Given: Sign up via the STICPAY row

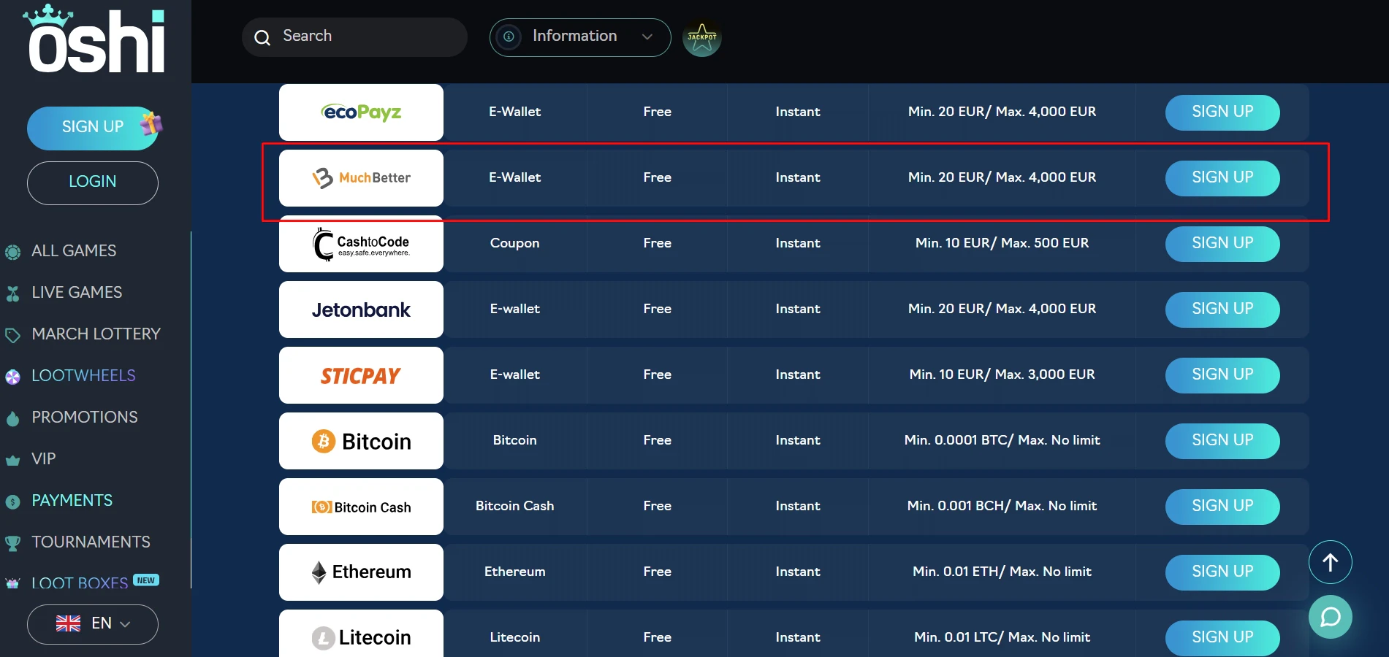Looking at the screenshot, I should [x=1222, y=375].
